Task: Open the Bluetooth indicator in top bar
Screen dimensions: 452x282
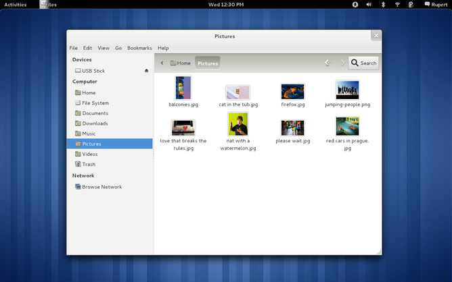Action: pyautogui.click(x=383, y=4)
